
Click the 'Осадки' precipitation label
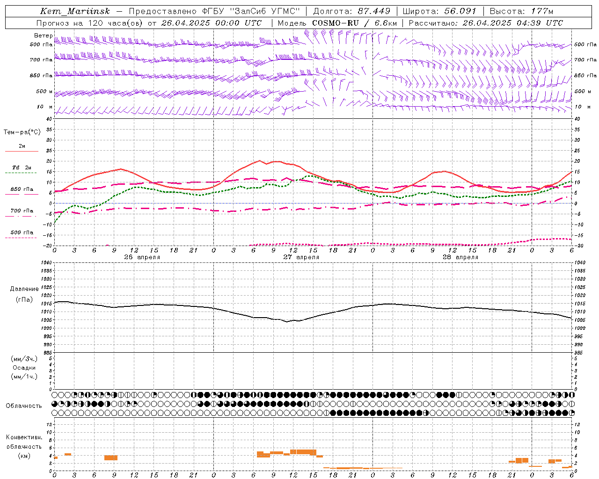pyautogui.click(x=24, y=368)
